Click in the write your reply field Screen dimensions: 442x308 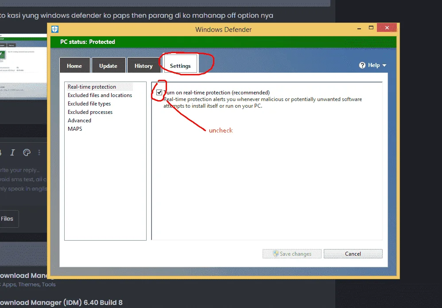(x=23, y=179)
